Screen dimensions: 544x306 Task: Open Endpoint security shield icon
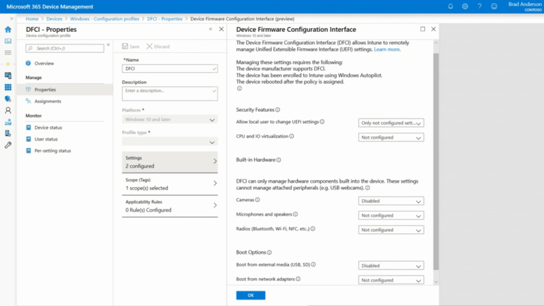pyautogui.click(x=8, y=99)
